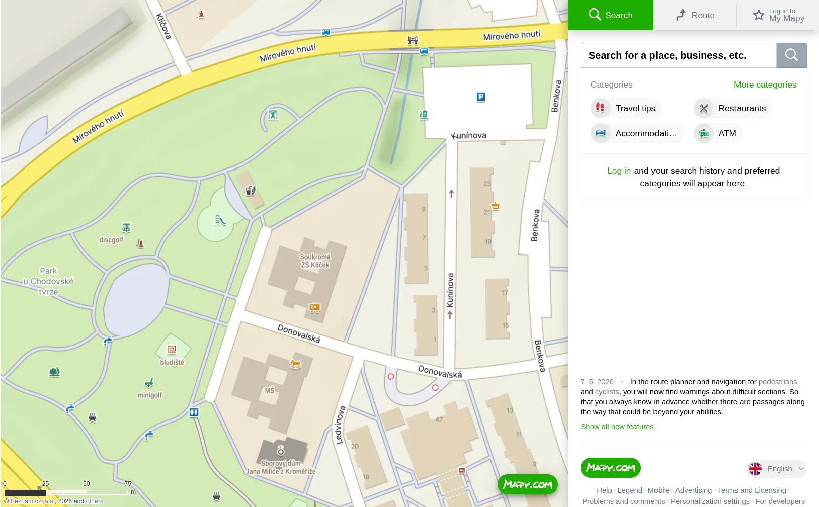The image size is (819, 507).
Task: Click the discgolf basket icon
Action: (126, 228)
